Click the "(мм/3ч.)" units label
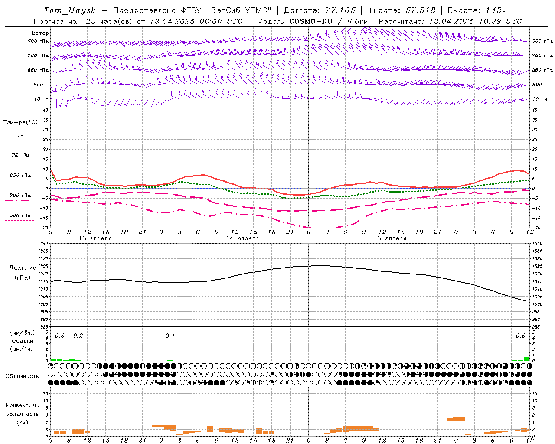This screenshot has height=444, width=555. pyautogui.click(x=22, y=333)
